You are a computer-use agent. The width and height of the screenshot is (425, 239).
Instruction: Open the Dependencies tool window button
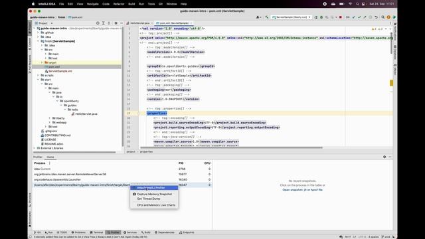[x=165, y=232]
